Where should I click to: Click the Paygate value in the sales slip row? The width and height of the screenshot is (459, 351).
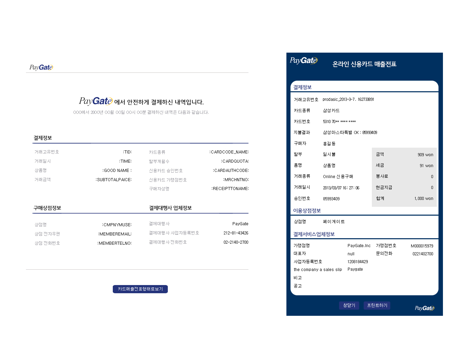pyautogui.click(x=355, y=269)
